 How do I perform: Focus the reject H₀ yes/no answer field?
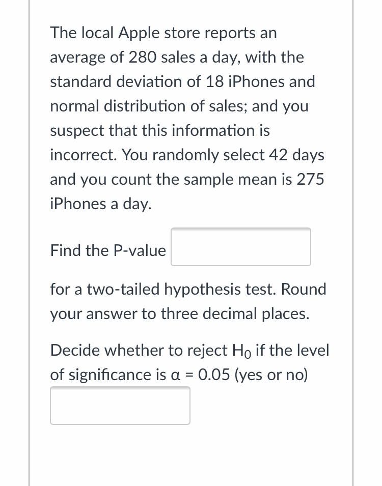coord(120,406)
